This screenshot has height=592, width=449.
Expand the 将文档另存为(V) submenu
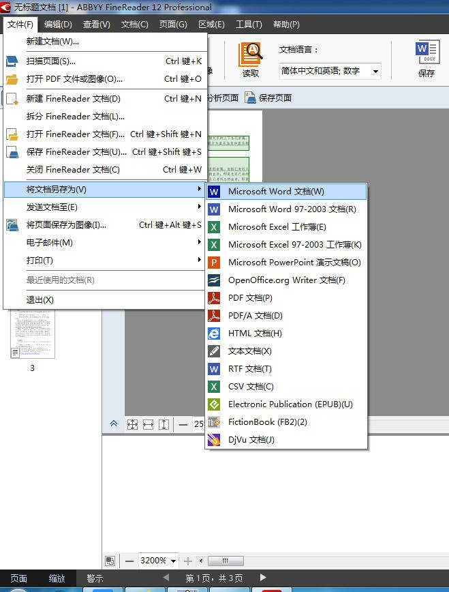(104, 189)
